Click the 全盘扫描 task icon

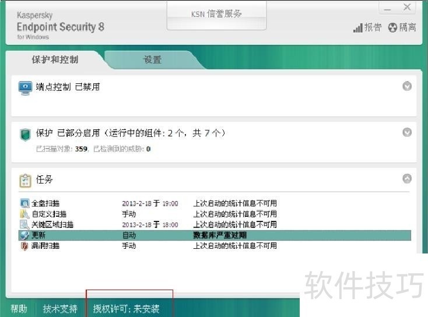(x=24, y=203)
